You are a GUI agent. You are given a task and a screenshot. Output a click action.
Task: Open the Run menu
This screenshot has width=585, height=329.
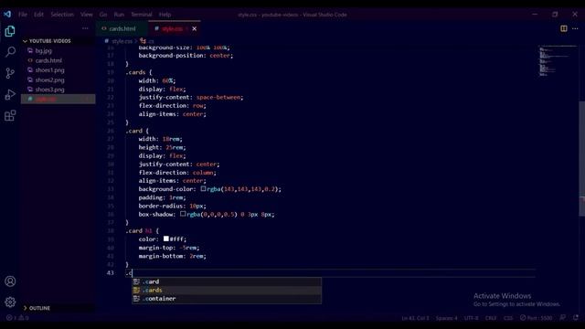(x=119, y=15)
